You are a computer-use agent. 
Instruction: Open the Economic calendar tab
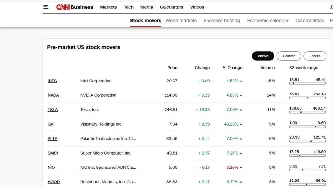(x=268, y=20)
